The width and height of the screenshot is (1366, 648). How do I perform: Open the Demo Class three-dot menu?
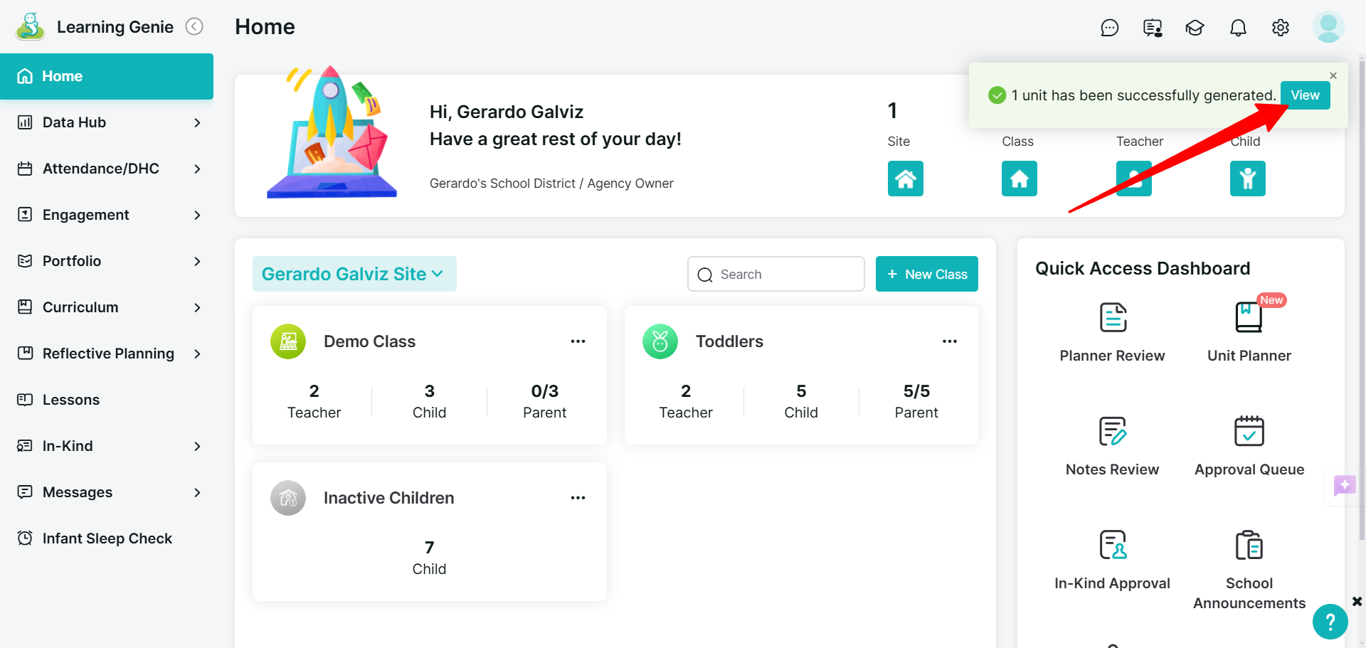coord(578,341)
